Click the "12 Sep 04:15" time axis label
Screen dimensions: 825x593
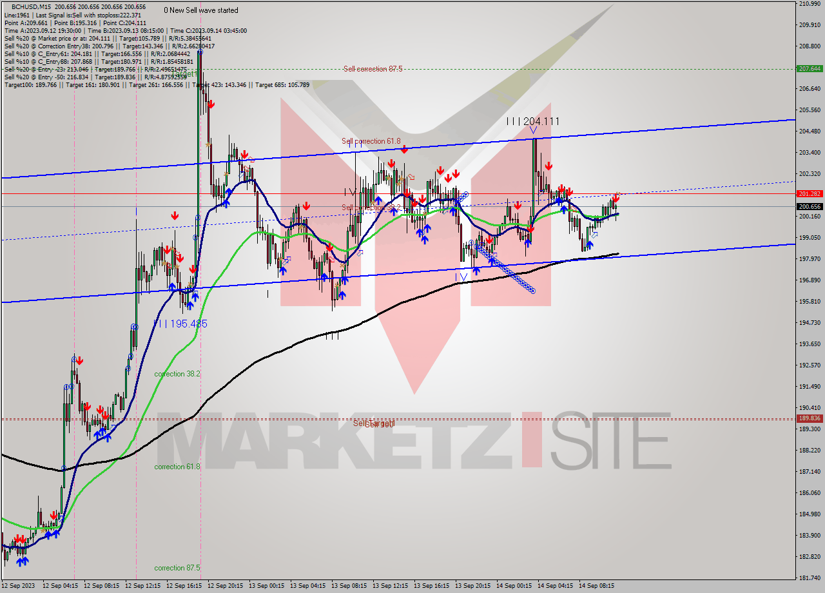[x=60, y=586]
